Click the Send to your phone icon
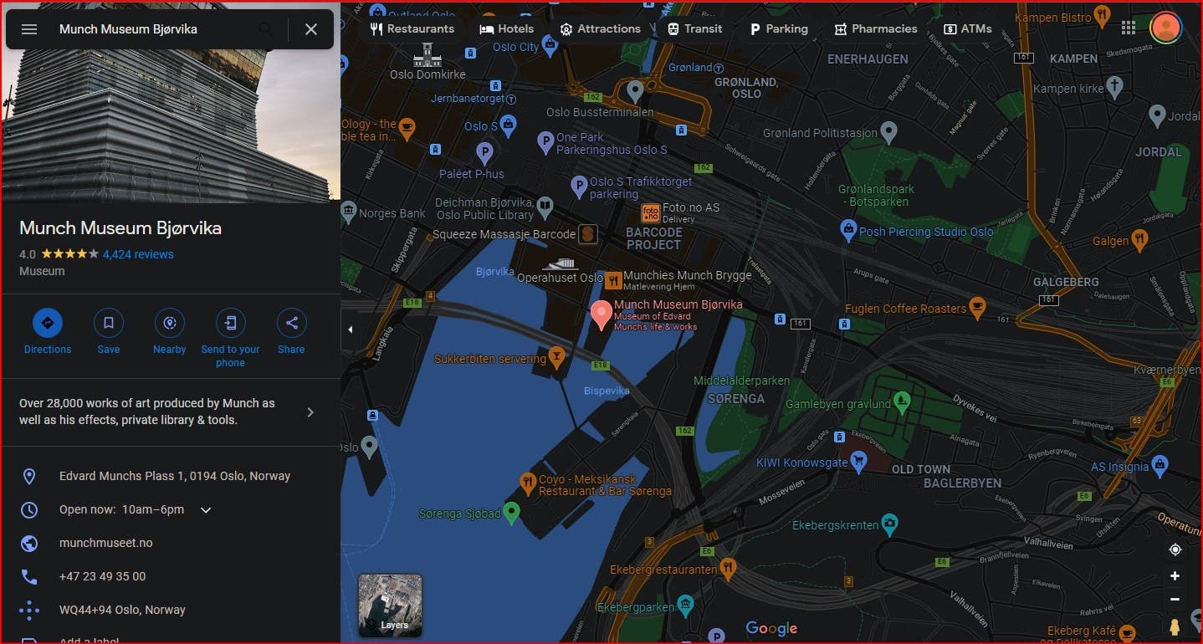This screenshot has height=644, width=1203. (231, 323)
